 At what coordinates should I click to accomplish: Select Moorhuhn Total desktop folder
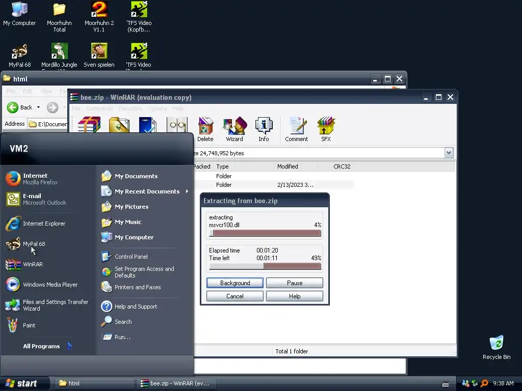(x=59, y=17)
